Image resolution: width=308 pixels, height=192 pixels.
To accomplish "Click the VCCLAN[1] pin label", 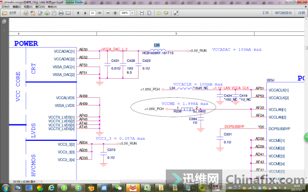I will 277,110.
